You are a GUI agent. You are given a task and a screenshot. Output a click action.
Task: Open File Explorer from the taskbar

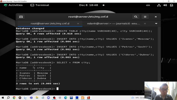(x=37, y=97)
